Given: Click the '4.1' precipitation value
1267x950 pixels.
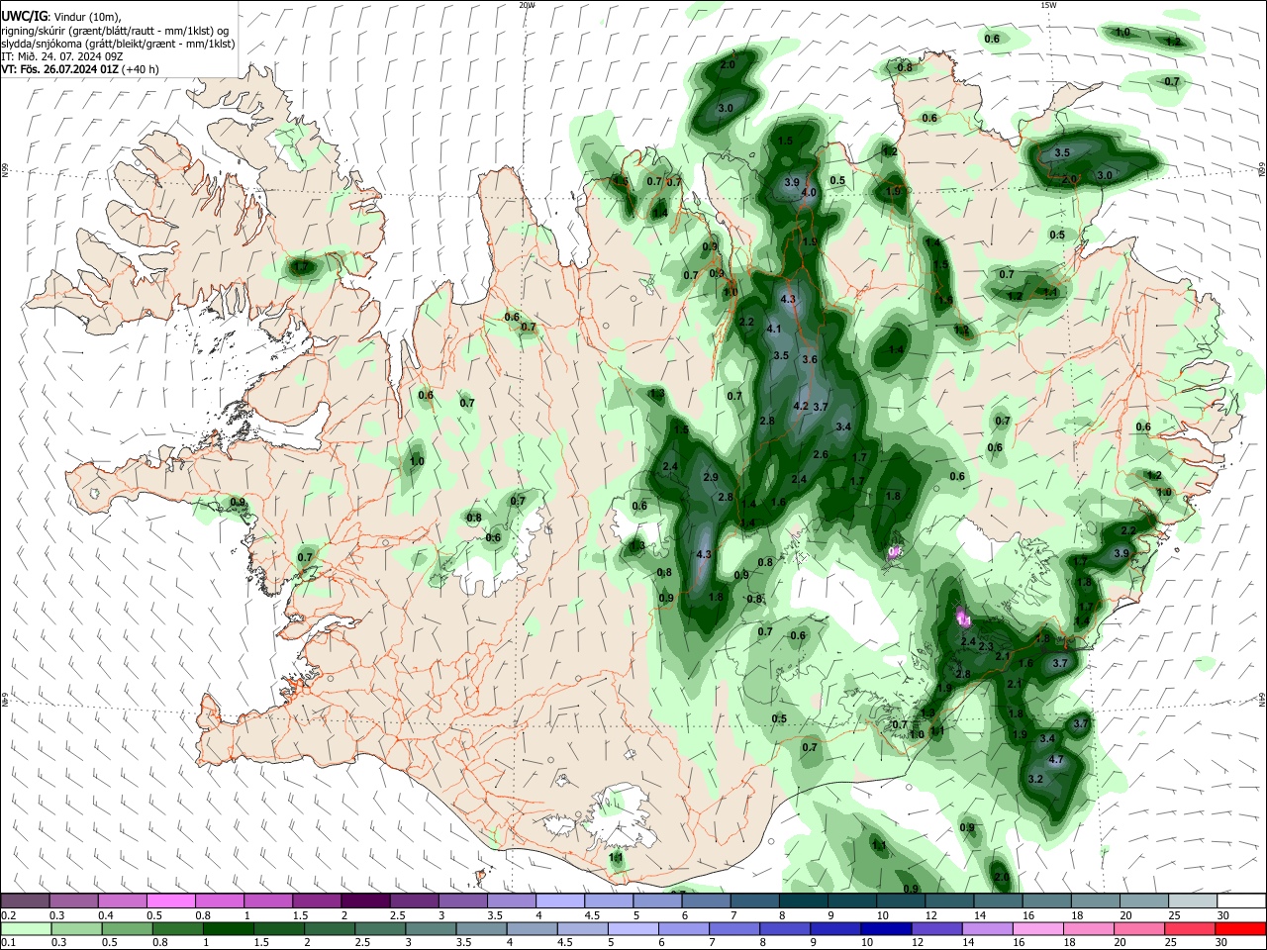Looking at the screenshot, I should tap(774, 329).
